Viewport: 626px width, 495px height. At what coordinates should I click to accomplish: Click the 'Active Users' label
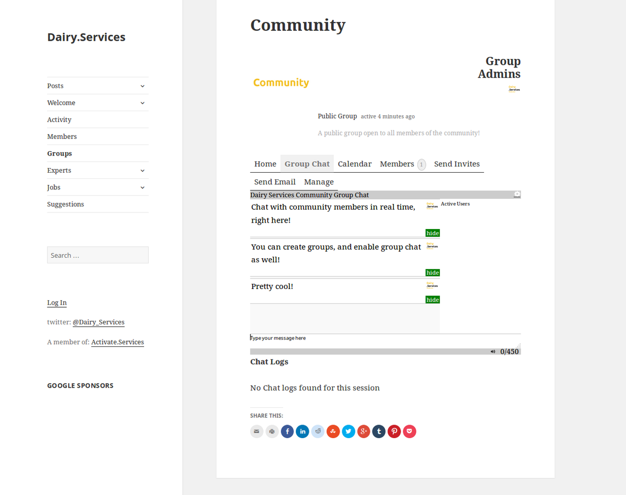tap(455, 204)
